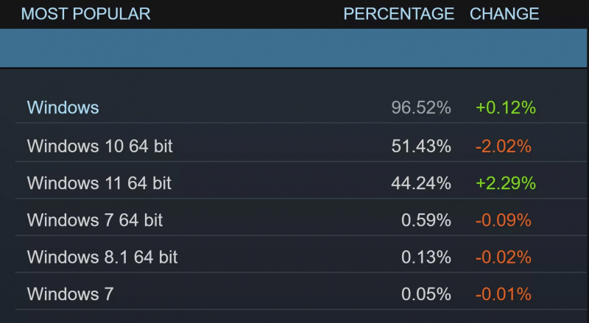Select the Windows 10 64 bit row

(x=99, y=146)
